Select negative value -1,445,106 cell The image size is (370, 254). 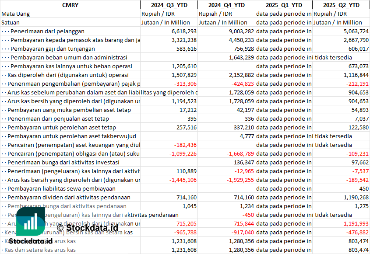pyautogui.click(x=169, y=180)
